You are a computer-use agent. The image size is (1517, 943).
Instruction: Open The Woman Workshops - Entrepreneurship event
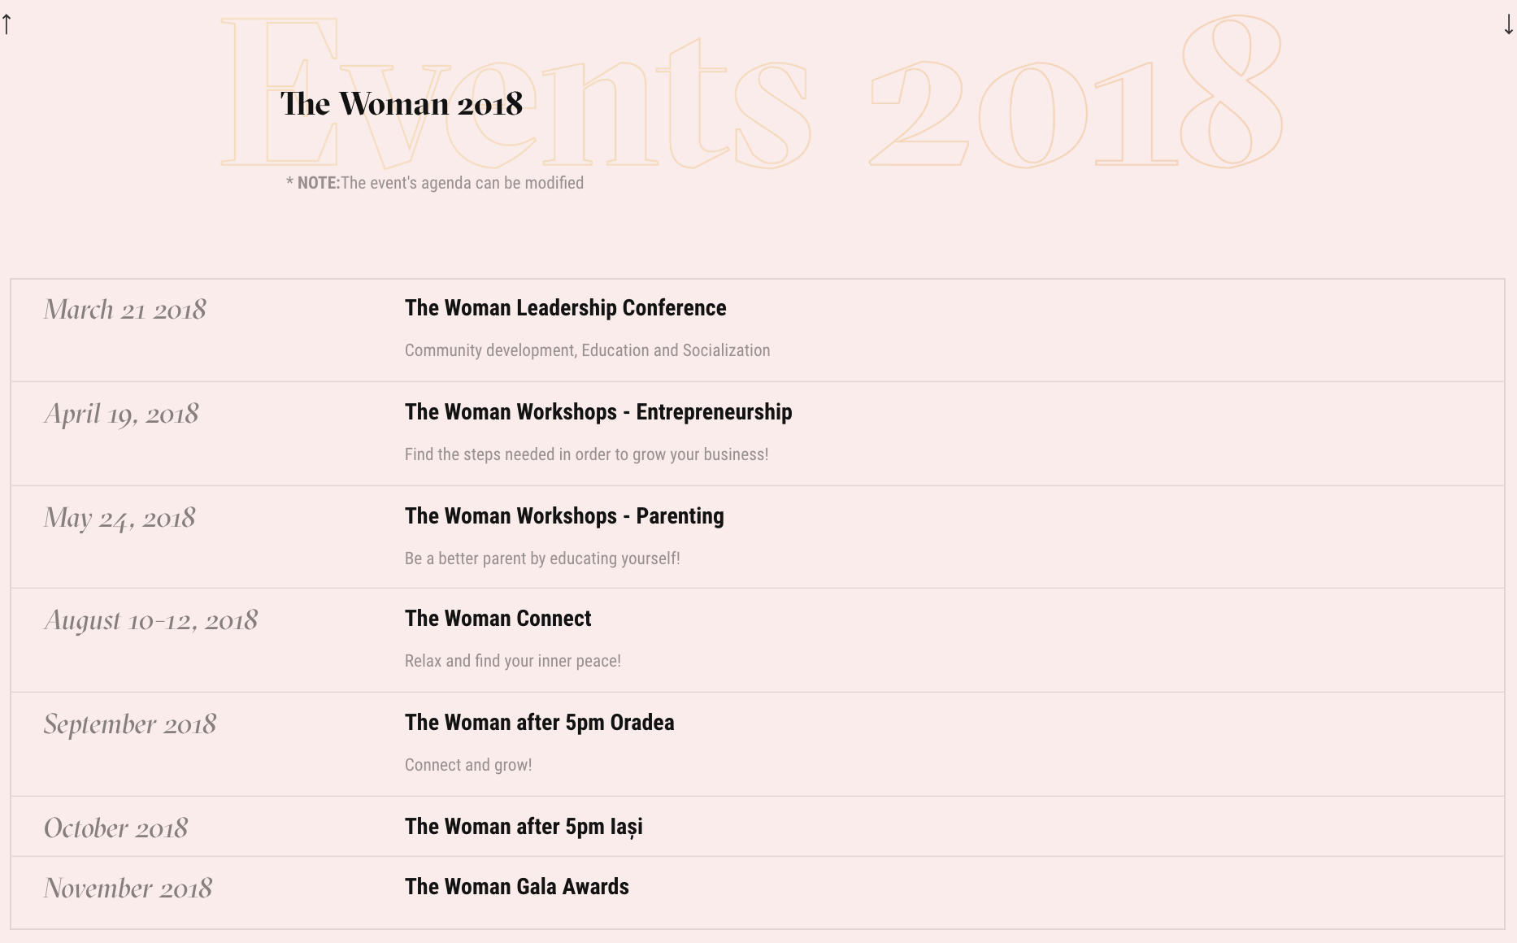599,412
